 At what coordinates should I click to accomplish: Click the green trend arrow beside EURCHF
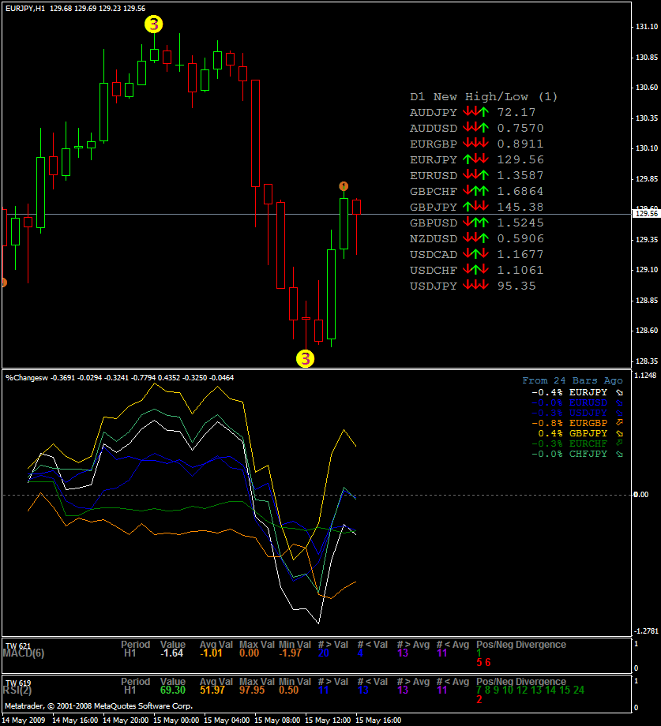(x=618, y=443)
